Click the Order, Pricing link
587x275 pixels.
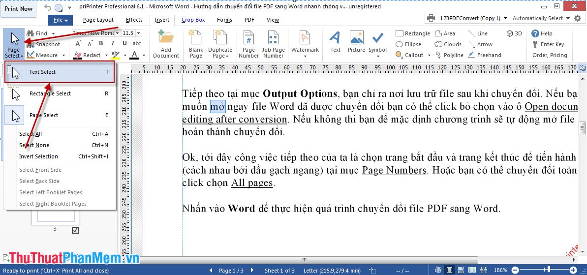click(x=550, y=55)
